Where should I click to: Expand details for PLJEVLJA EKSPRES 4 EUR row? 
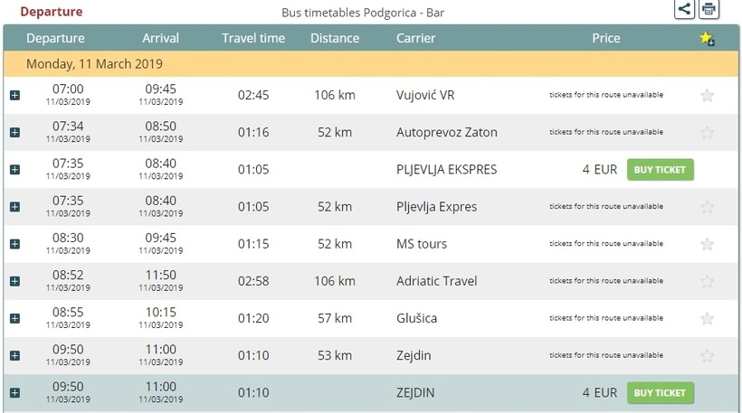coord(14,170)
